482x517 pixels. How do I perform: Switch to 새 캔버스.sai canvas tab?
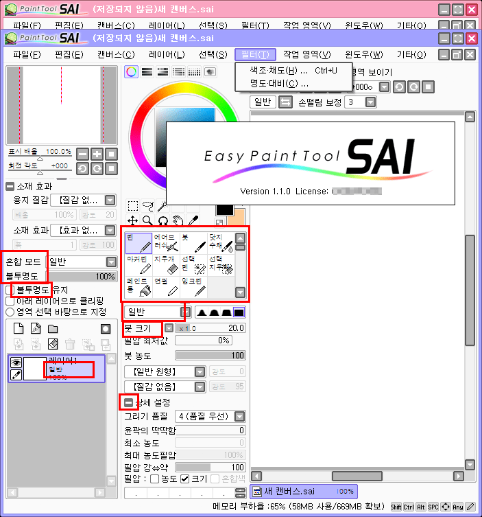coord(304,492)
